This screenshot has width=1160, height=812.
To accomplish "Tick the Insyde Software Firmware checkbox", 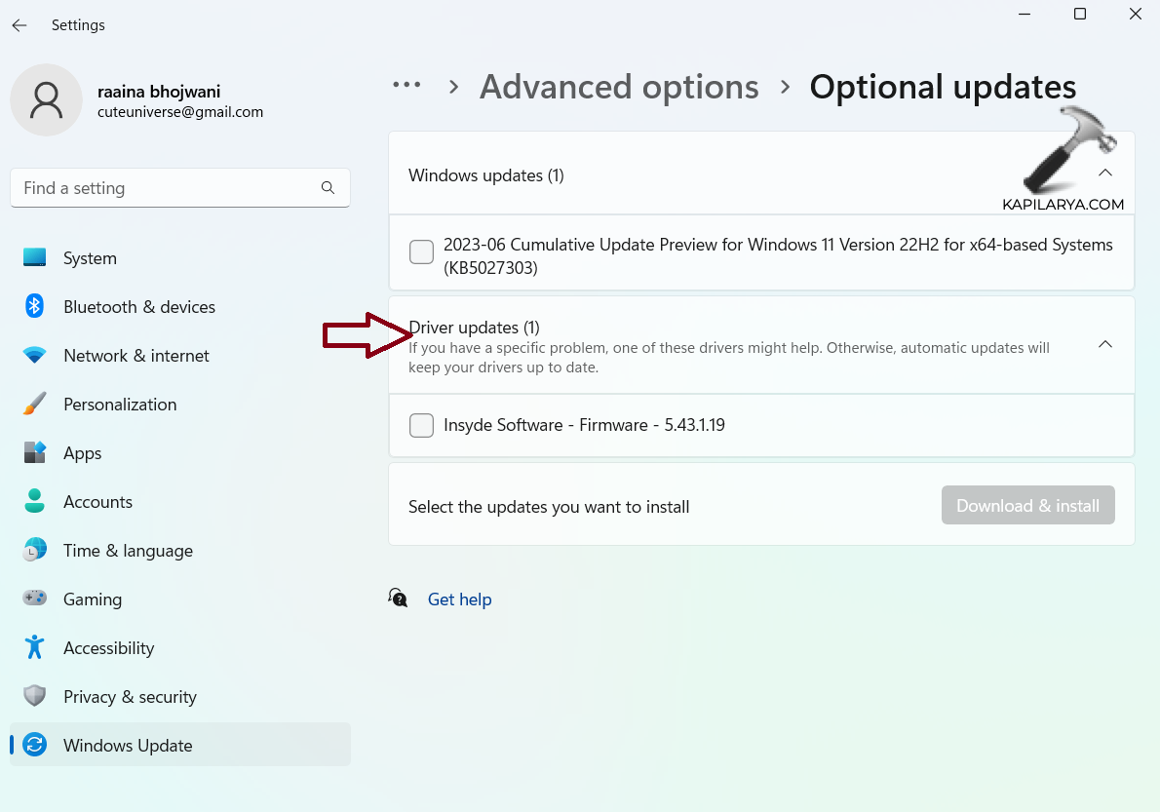I will pos(421,426).
